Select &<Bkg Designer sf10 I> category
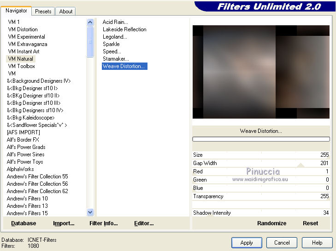Viewport: 336px width, 251px height. point(32,88)
